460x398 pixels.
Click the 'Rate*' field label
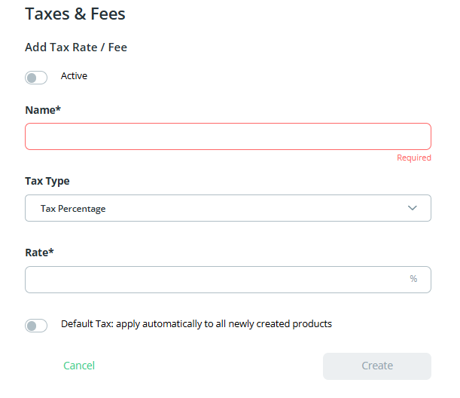point(39,252)
